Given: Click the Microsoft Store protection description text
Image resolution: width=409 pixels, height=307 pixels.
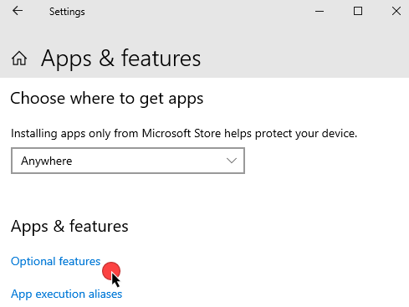Looking at the screenshot, I should point(184,134).
